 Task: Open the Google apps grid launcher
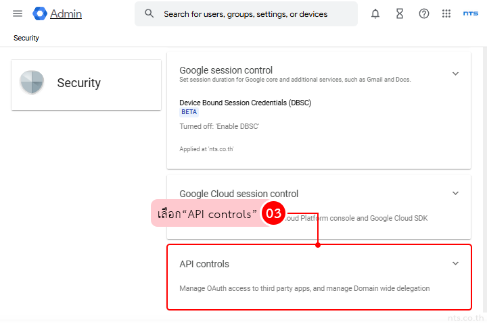pos(446,13)
